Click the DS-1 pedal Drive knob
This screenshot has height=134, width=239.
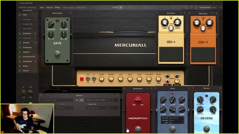pos(209,23)
